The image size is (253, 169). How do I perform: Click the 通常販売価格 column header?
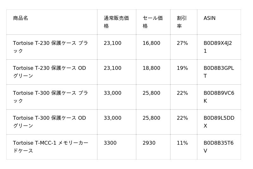[x=116, y=22]
